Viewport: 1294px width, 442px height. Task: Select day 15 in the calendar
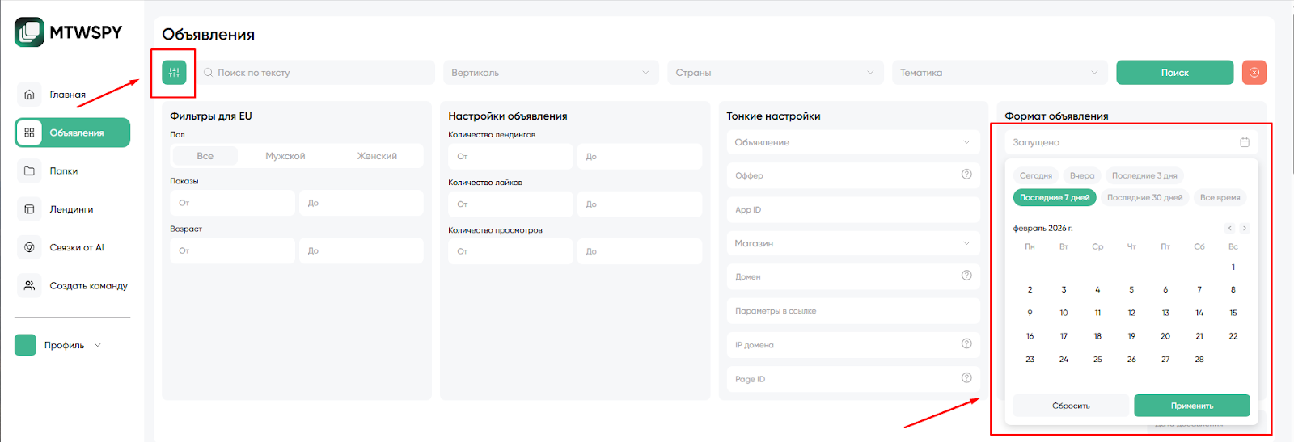1233,313
